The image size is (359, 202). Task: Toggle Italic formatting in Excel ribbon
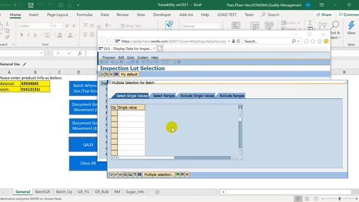28,35
